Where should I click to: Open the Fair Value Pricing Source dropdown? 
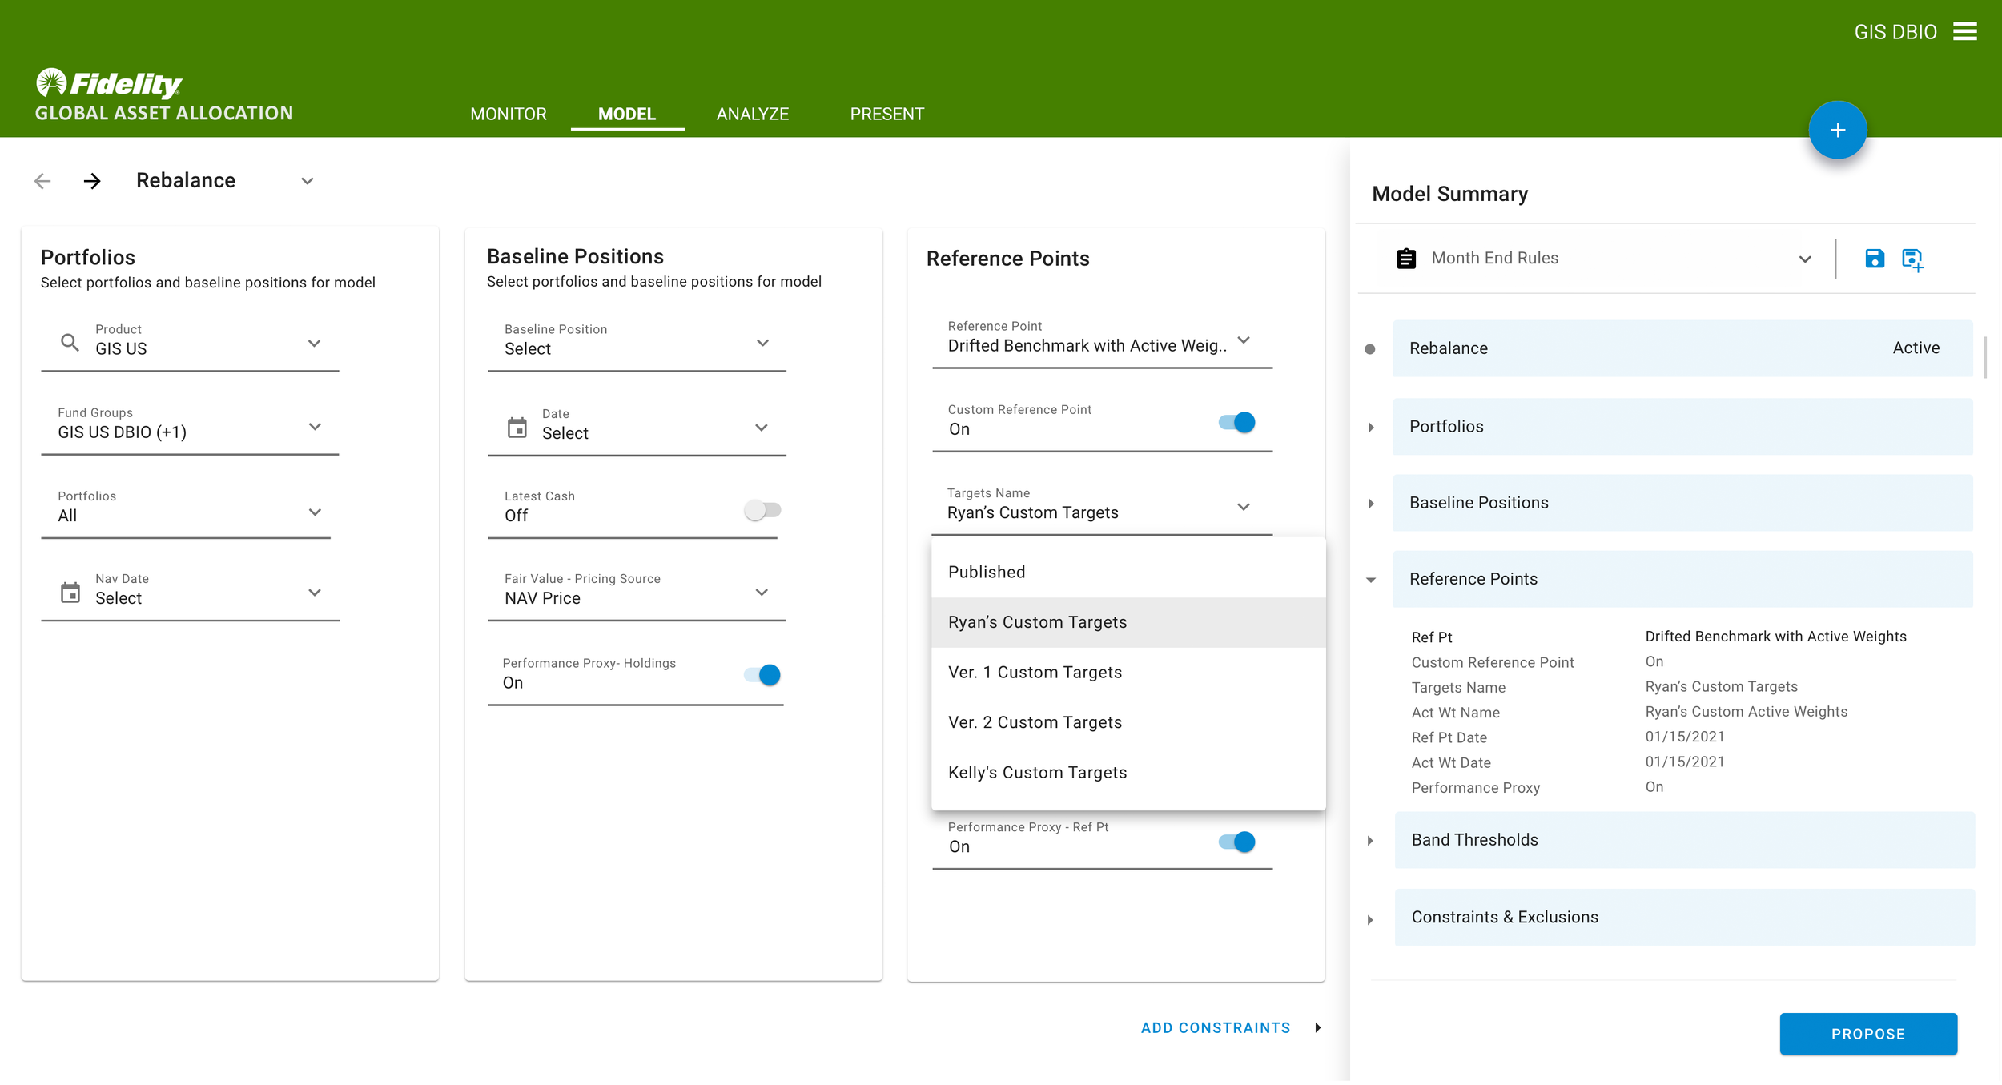(x=637, y=593)
